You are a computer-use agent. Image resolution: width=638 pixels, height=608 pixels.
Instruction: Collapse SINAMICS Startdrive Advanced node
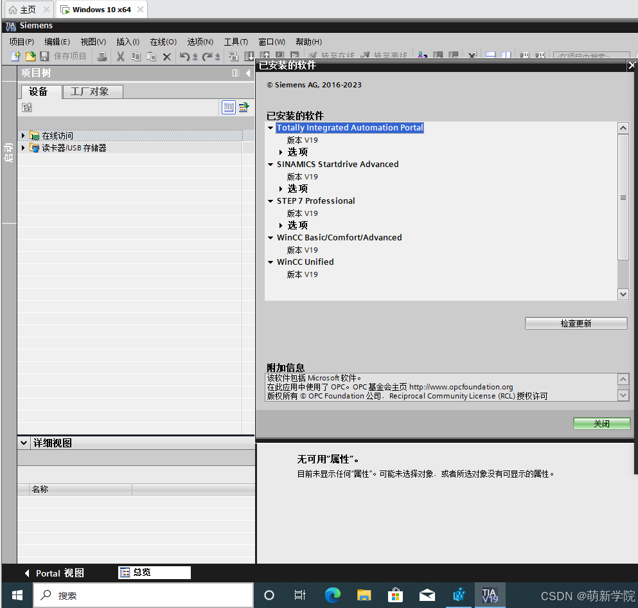[270, 165]
